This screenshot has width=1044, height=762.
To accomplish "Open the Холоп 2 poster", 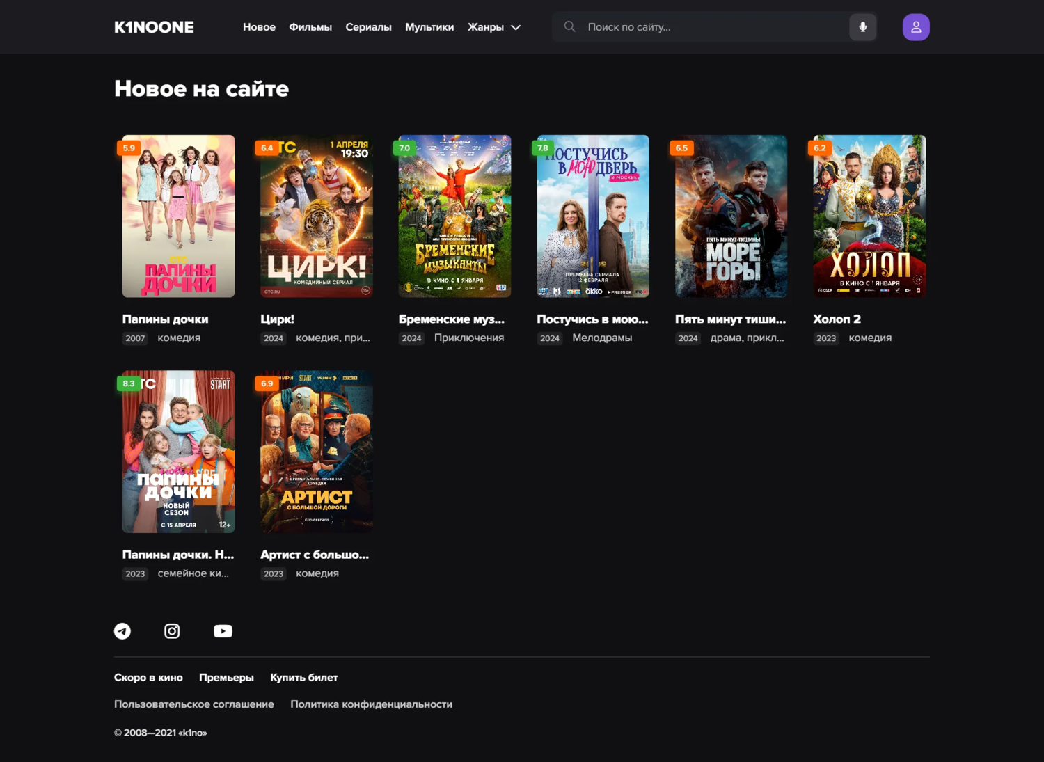I will point(869,216).
